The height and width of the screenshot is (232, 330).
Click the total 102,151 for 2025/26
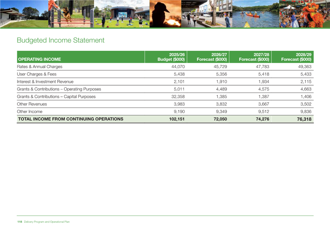click(x=177, y=119)
